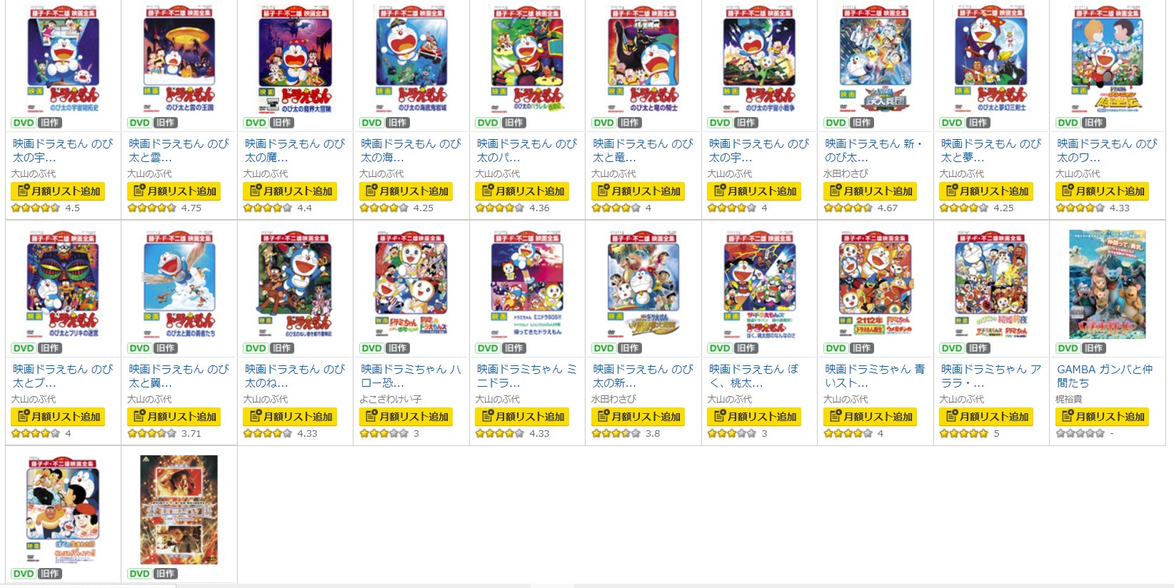Open the 映画ドラえもん ぼく、桃太… title link
Viewport: 1174px width, 588px height.
pos(759,376)
